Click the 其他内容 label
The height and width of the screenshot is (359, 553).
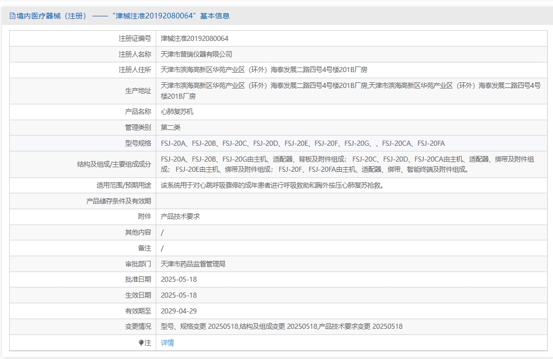click(138, 232)
